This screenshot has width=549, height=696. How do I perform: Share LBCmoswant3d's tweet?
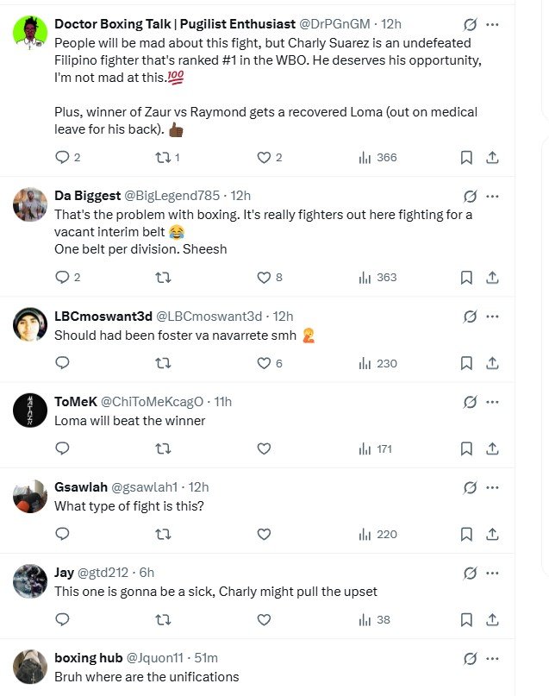click(x=492, y=363)
